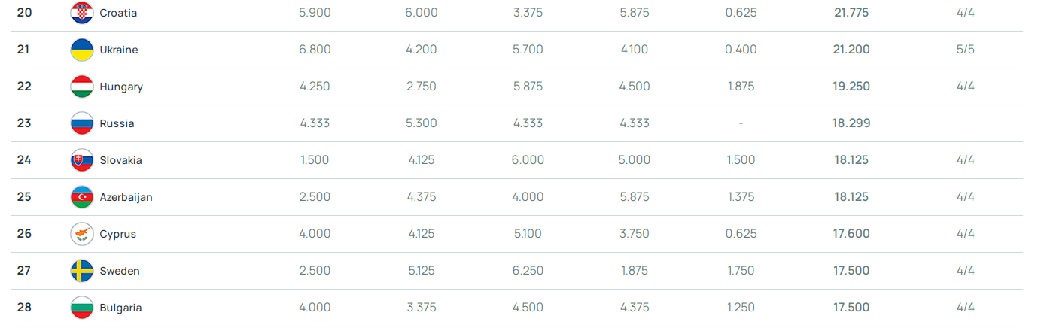Click the Hungary flag icon

coord(82,87)
